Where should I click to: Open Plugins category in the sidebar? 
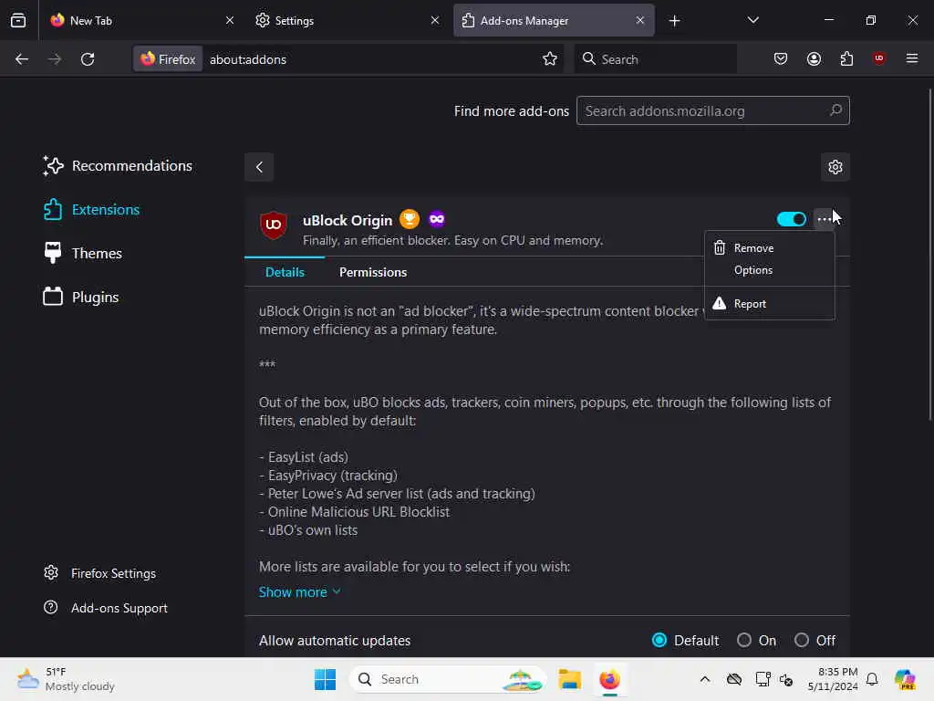pos(80,297)
